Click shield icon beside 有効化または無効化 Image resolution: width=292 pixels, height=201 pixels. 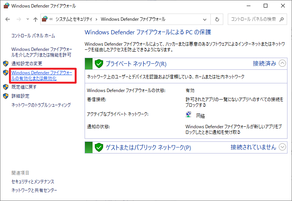point(6,73)
